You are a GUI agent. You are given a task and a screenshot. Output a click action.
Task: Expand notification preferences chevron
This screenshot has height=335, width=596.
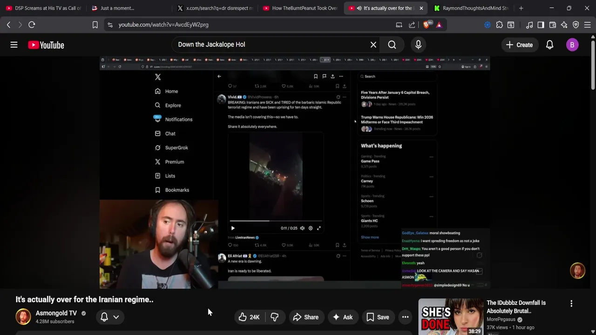[x=116, y=317]
